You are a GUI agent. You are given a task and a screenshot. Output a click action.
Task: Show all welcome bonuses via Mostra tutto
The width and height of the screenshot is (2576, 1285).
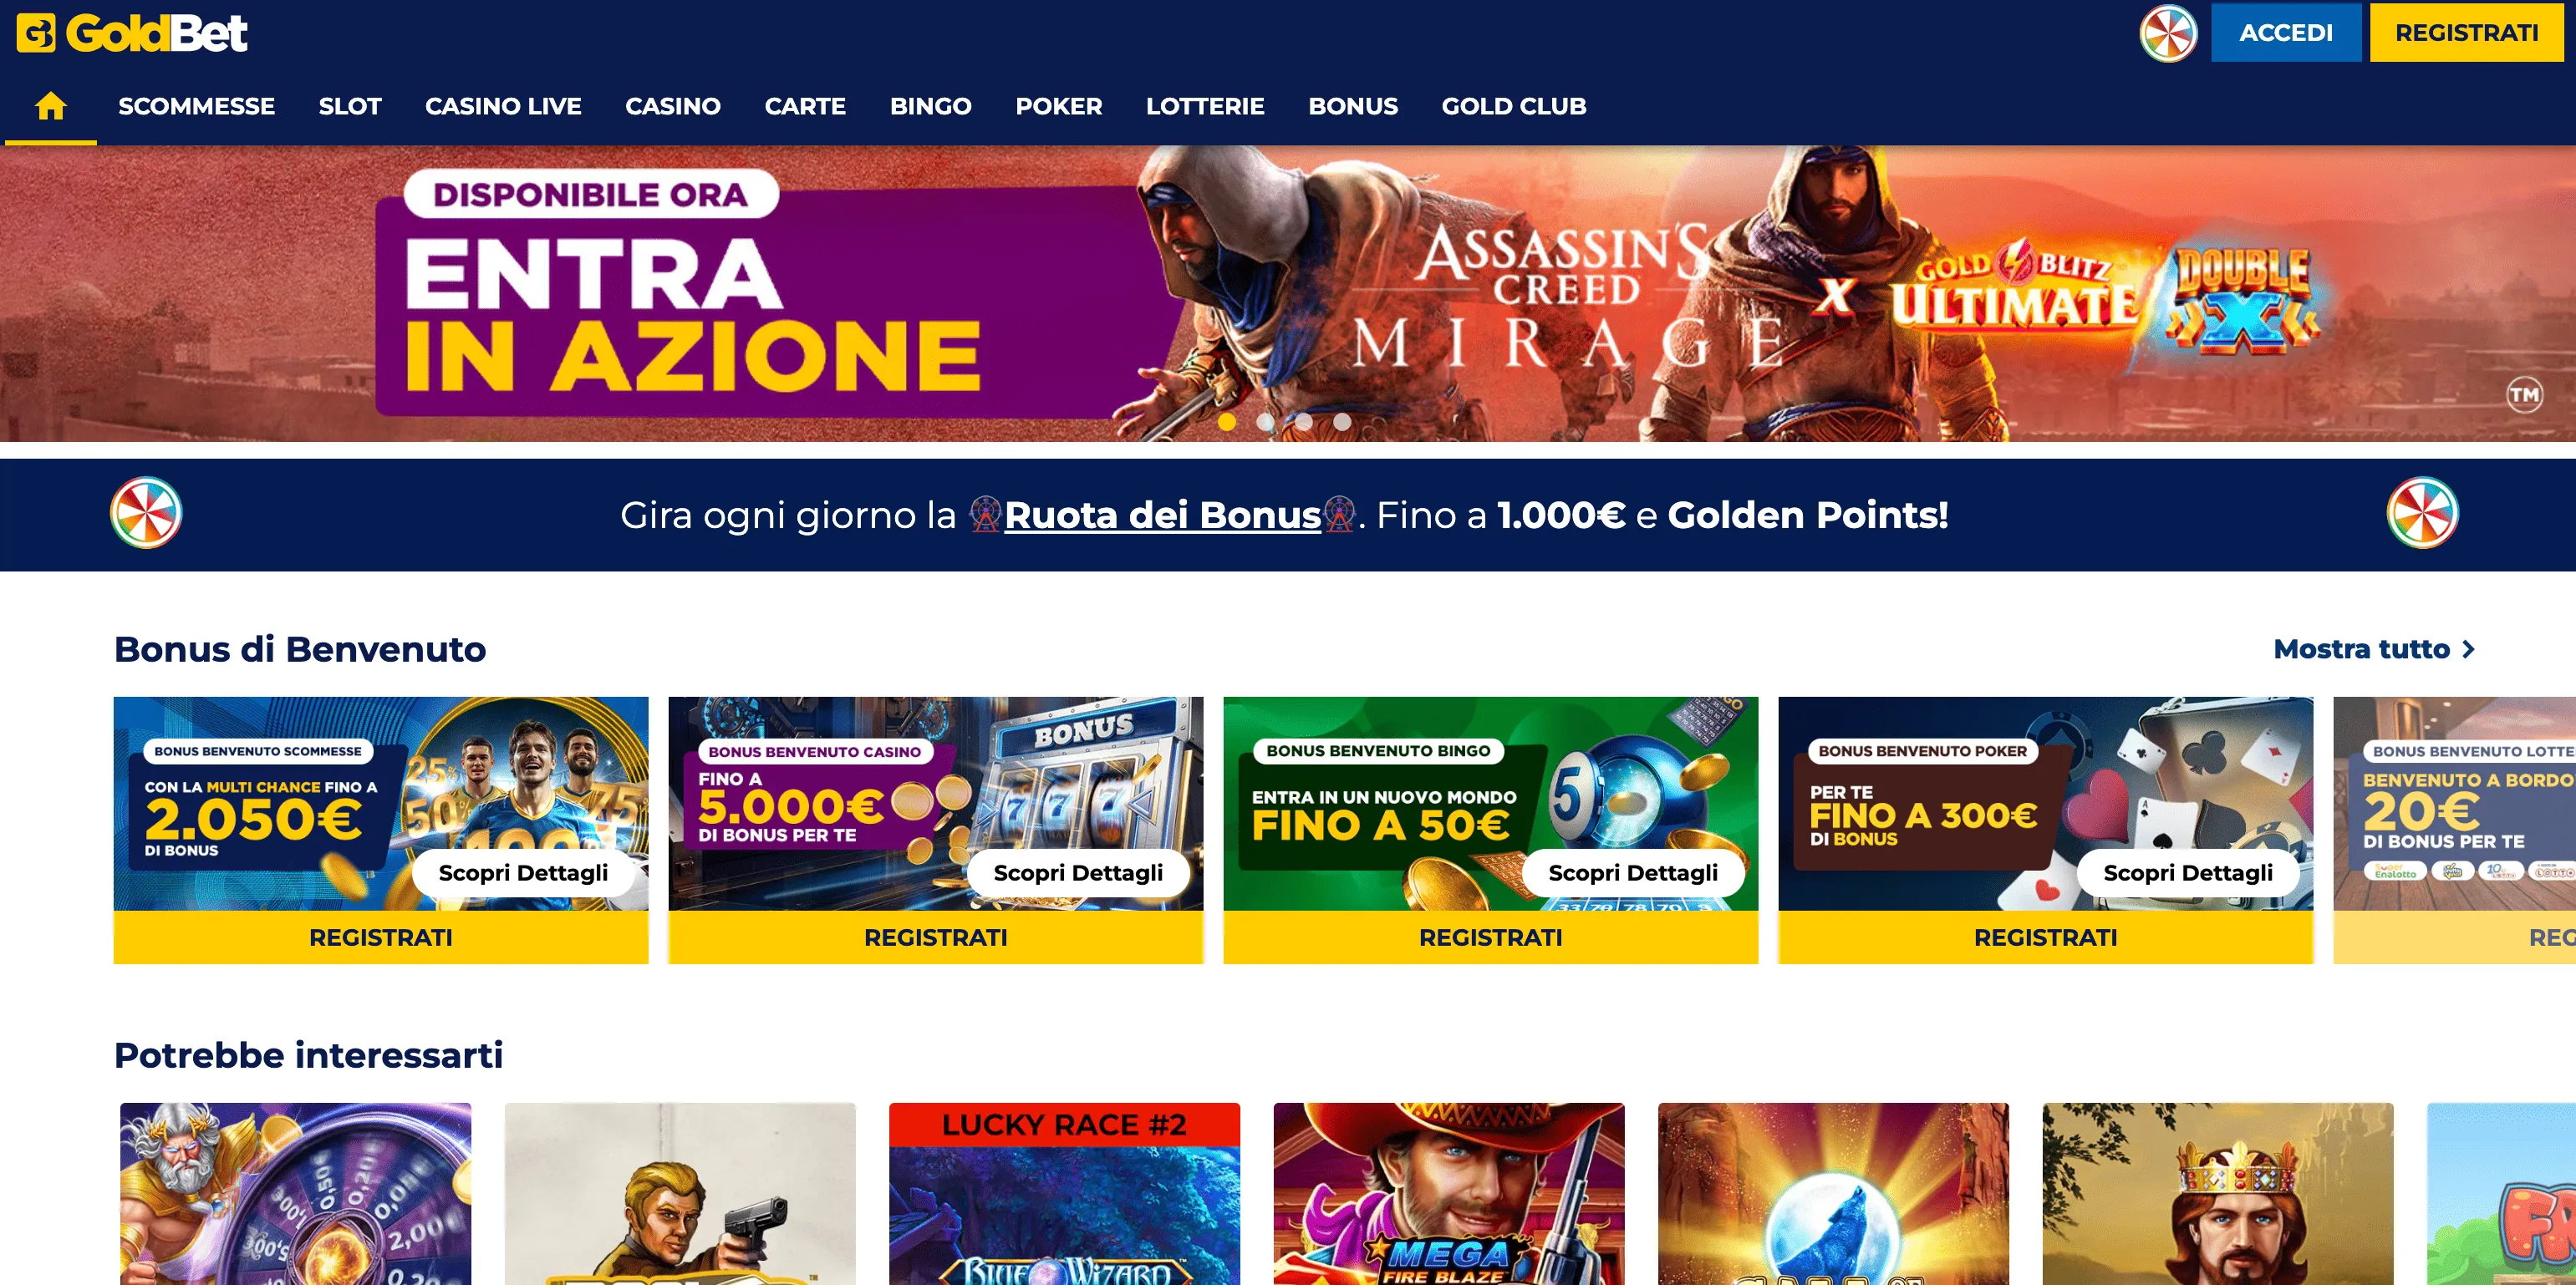2361,649
